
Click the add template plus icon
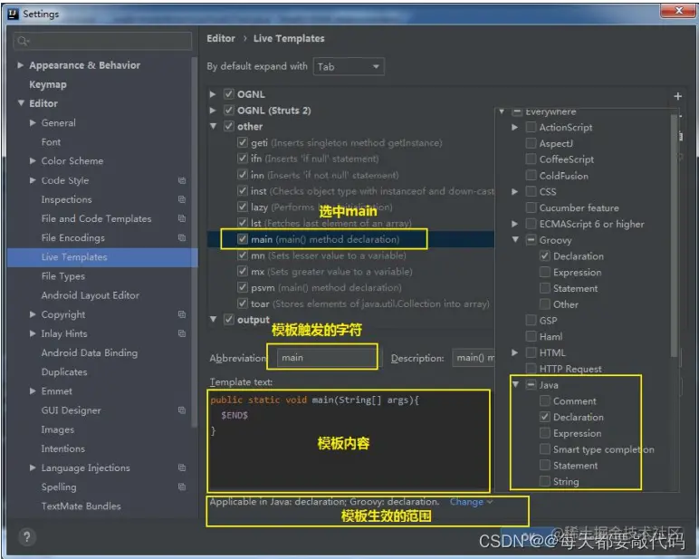[677, 96]
